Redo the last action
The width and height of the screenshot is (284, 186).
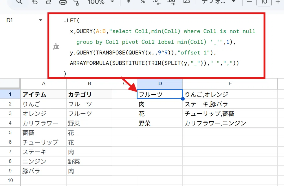tap(48, 2)
